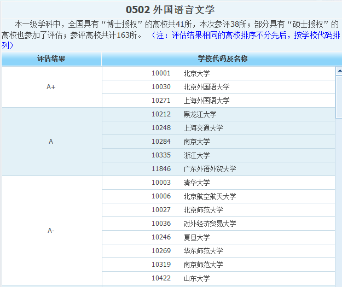This screenshot has height=287, width=342.
Task: Click the 浙江大学 row
Action: (196, 155)
